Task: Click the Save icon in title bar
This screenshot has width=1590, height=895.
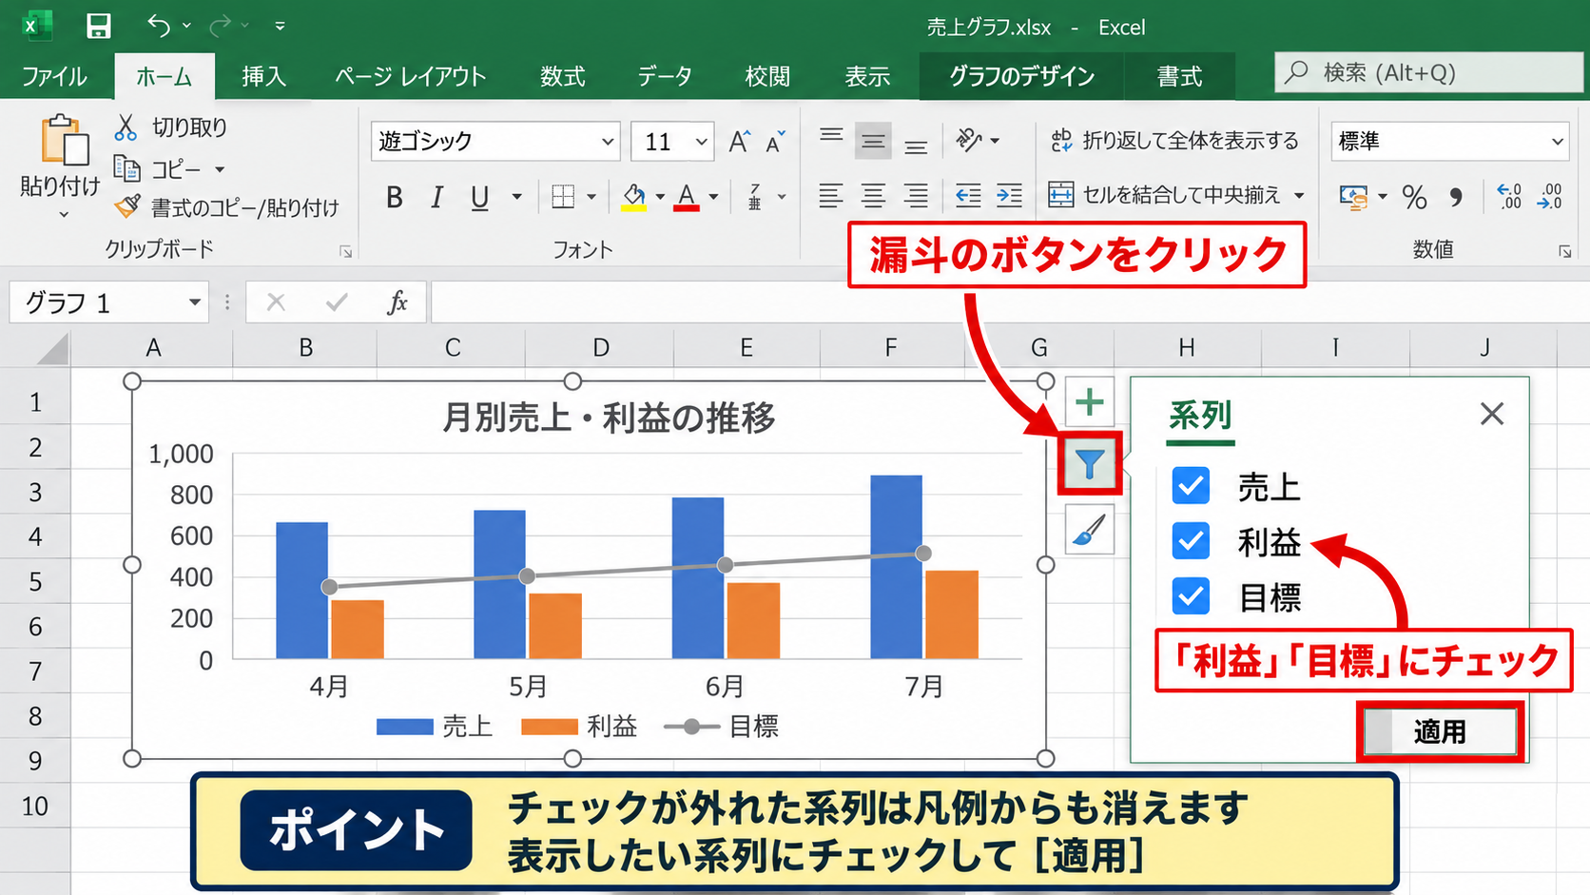Action: (98, 26)
